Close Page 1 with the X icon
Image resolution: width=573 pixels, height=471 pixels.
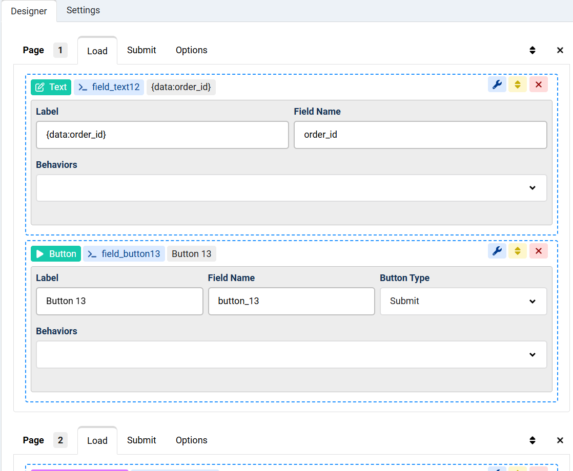[x=560, y=50]
